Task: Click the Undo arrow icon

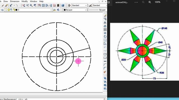Action: coord(11,5)
